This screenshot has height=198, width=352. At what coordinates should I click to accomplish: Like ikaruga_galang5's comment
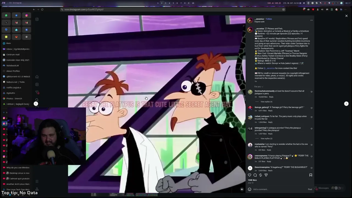[311, 108]
